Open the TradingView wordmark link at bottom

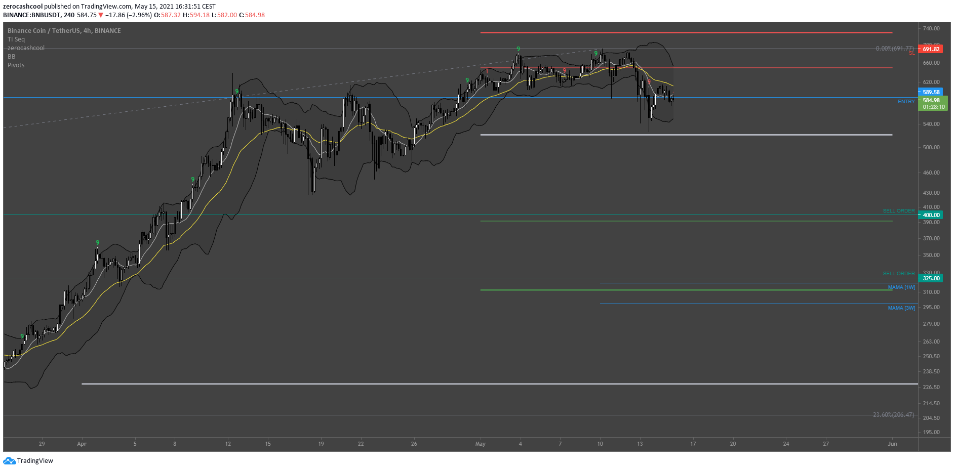[x=35, y=461]
